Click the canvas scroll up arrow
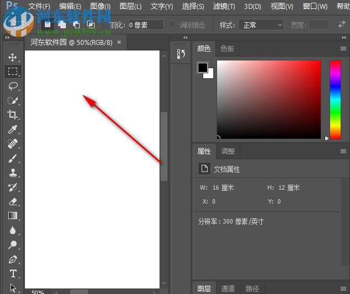 tap(164, 56)
